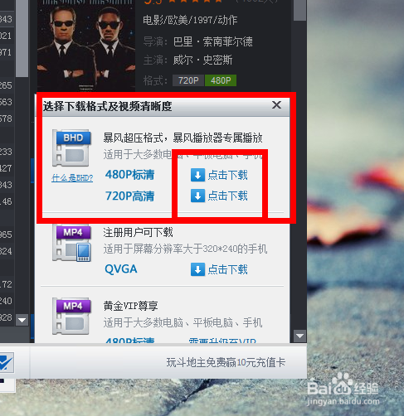
Task: Click the 选择下载格式及视频清晰度 dialog title
Action: pos(107,106)
